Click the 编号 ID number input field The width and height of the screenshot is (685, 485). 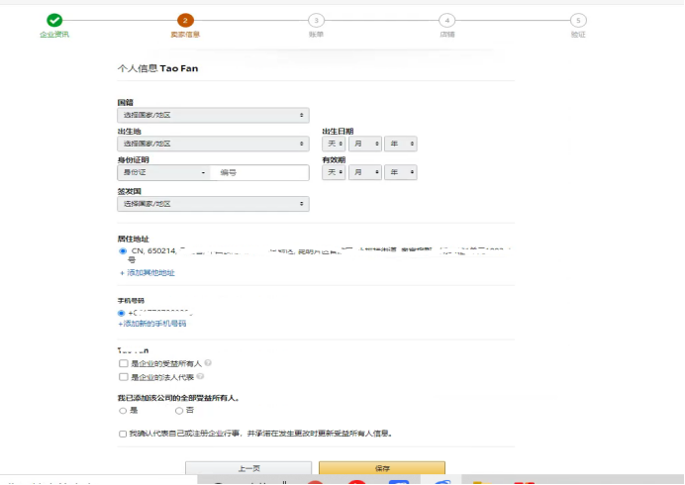259,172
